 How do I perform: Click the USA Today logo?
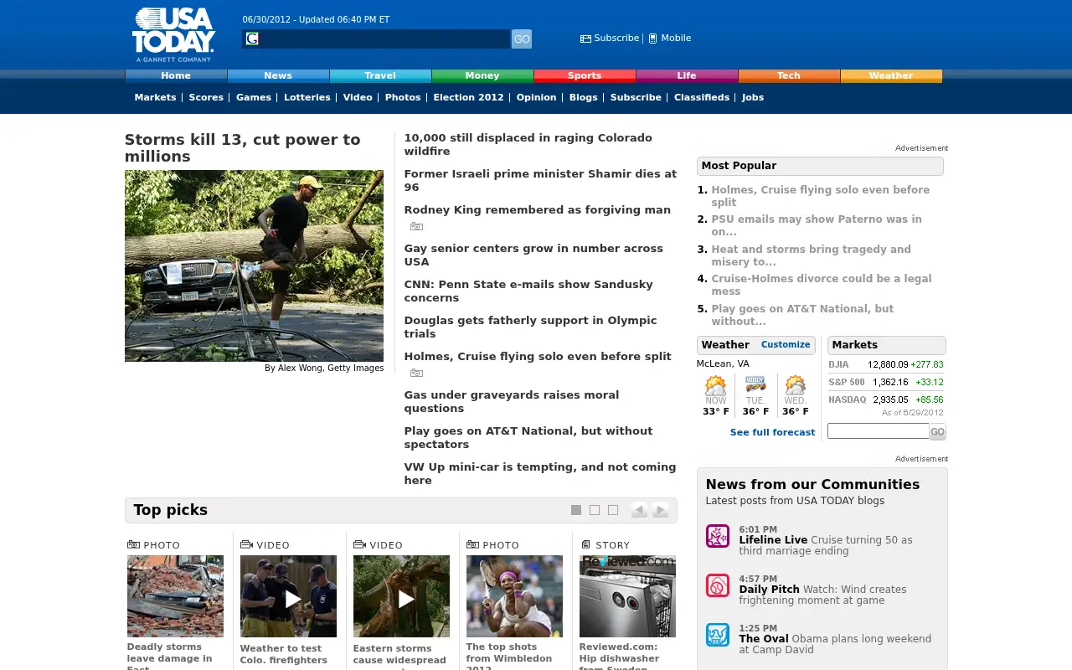click(173, 34)
